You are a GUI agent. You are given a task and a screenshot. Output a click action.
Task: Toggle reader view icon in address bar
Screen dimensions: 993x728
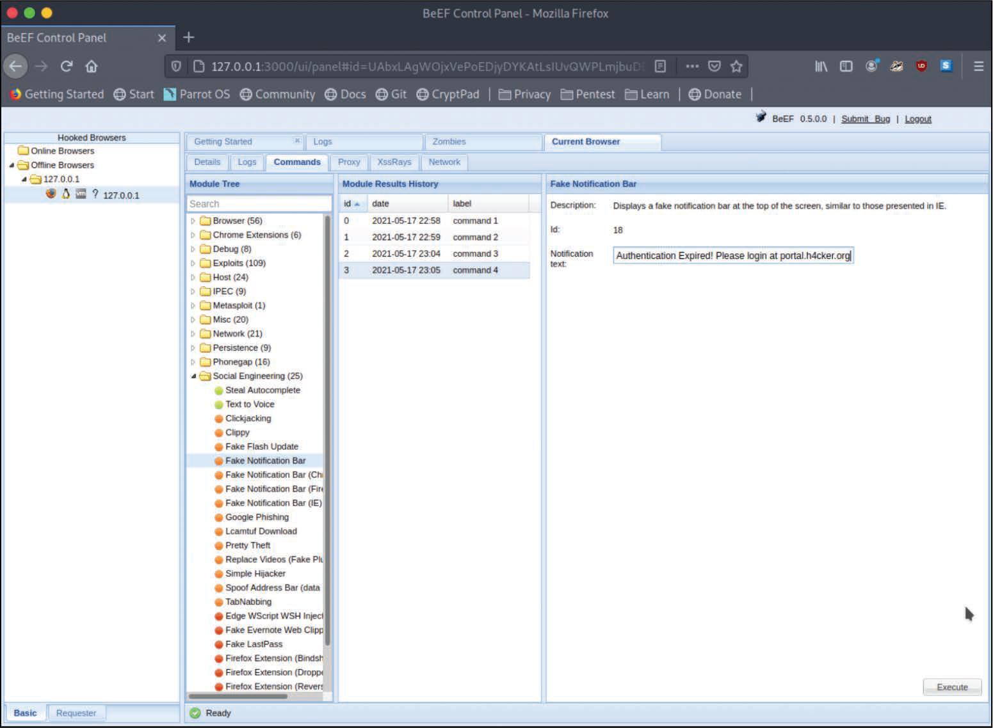point(661,66)
